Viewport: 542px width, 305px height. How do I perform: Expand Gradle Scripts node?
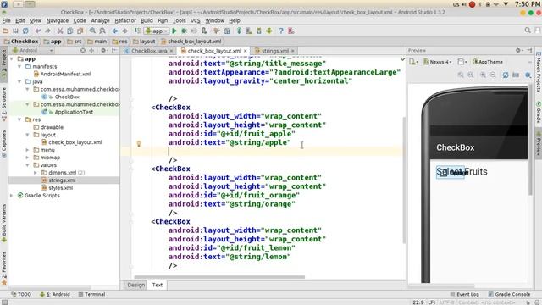pos(12,196)
